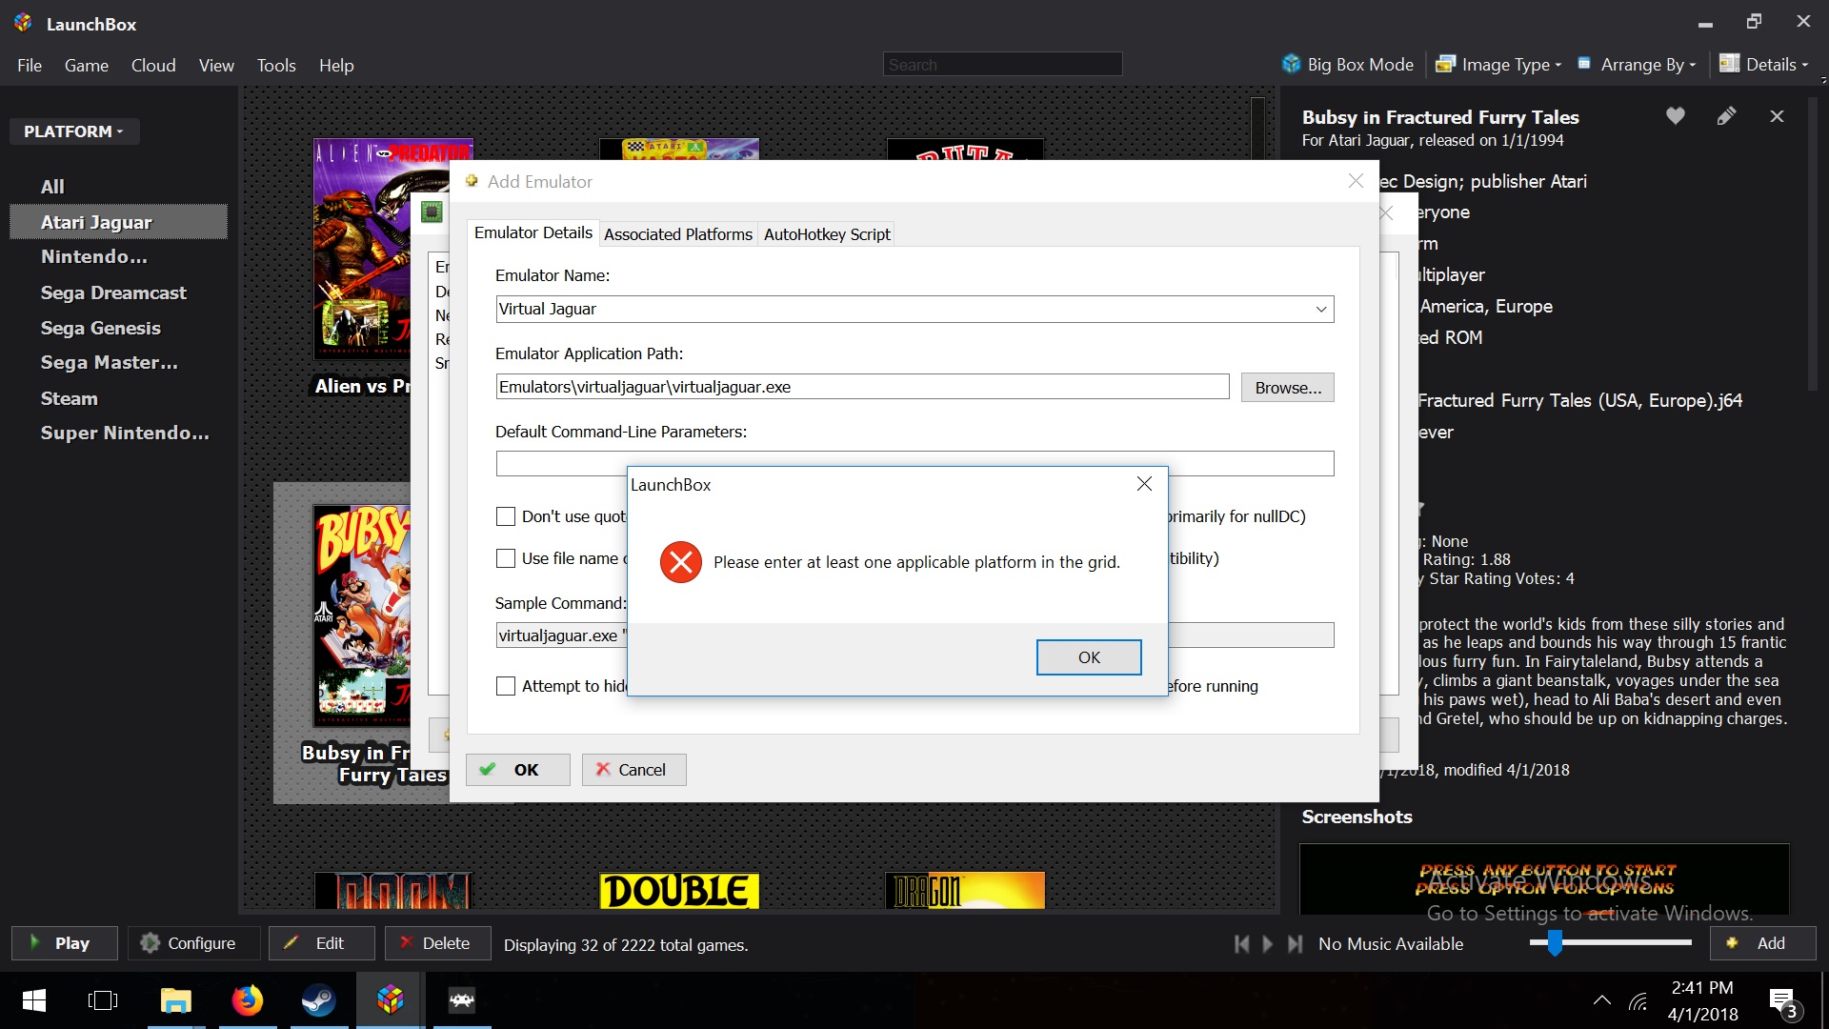Skip to next music track
Screen dimensions: 1829x1029
tap(1295, 943)
